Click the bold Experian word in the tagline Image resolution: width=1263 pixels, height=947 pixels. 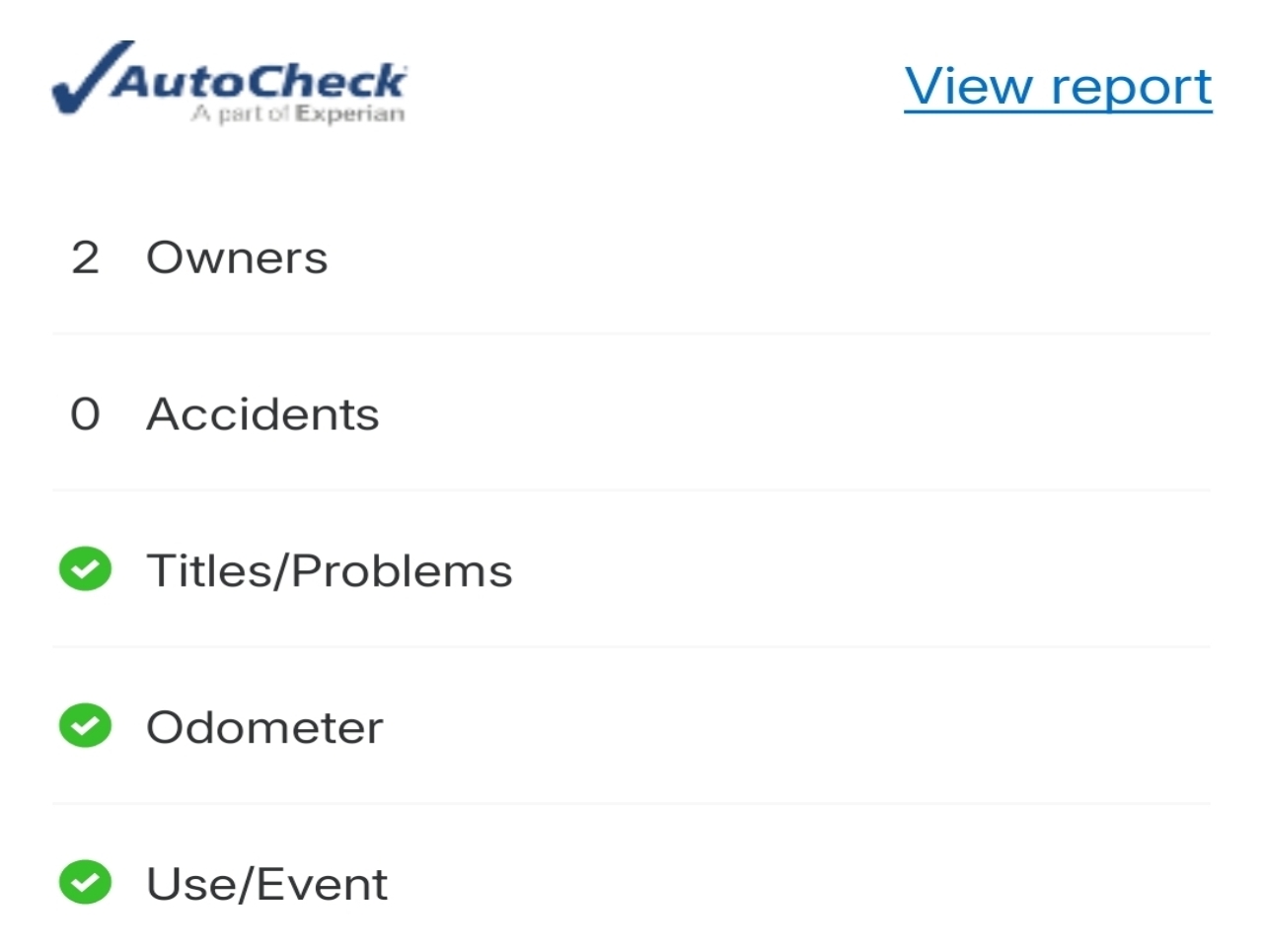[x=350, y=114]
